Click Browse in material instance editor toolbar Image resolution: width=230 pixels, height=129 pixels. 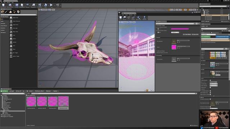[x=125, y=18]
